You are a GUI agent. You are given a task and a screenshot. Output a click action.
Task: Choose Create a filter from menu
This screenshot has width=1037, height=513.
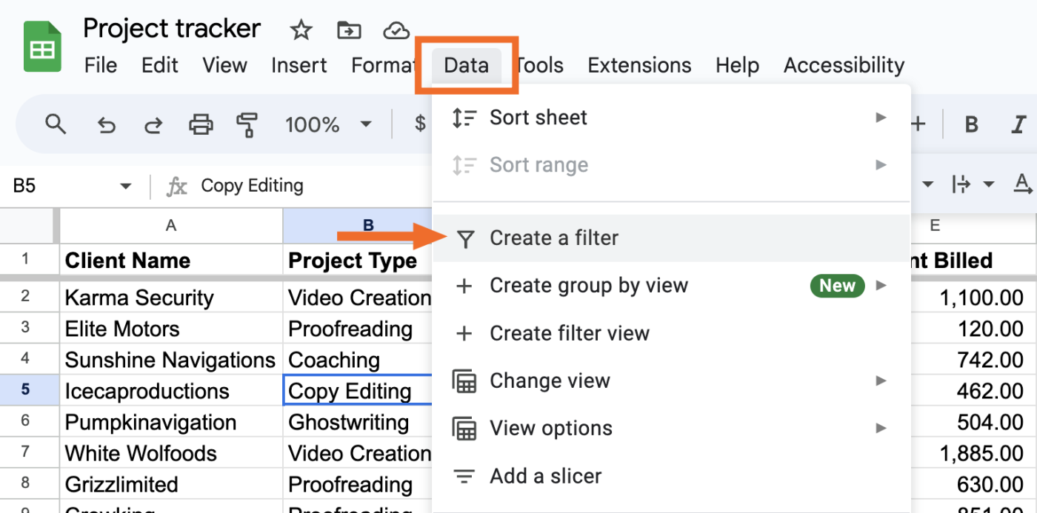pos(554,238)
